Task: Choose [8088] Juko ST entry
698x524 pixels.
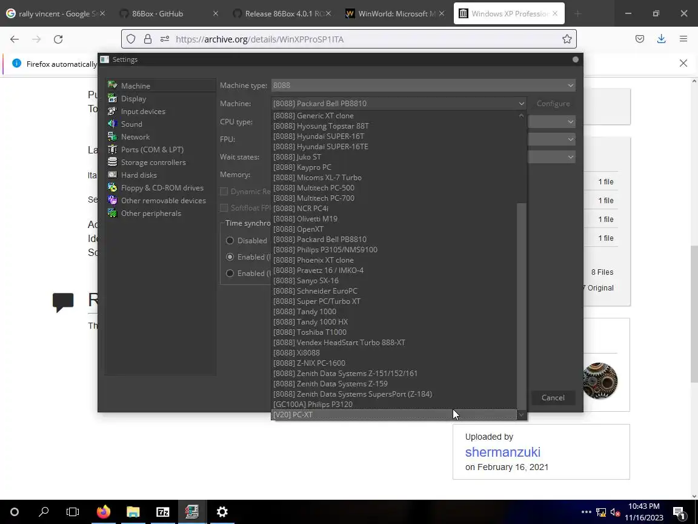Action: coord(394,157)
